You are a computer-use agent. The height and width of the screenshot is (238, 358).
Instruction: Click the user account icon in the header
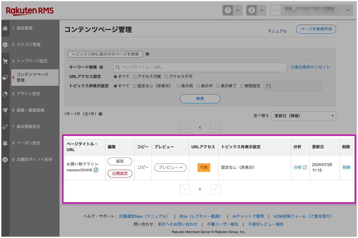(251, 10)
